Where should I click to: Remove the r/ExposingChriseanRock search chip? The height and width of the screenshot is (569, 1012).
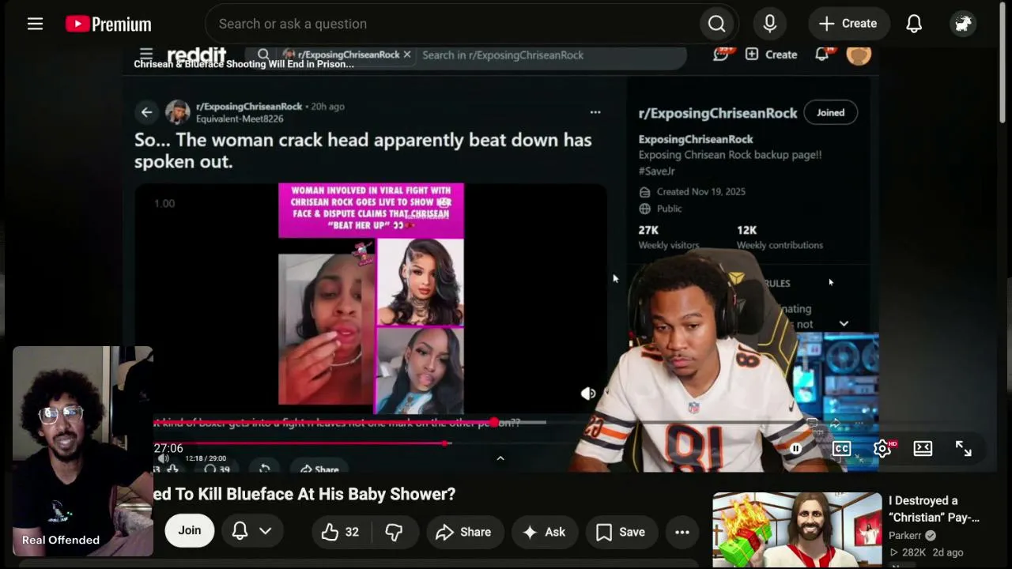(407, 55)
